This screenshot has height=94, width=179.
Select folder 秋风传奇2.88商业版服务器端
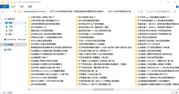(x=42, y=44)
